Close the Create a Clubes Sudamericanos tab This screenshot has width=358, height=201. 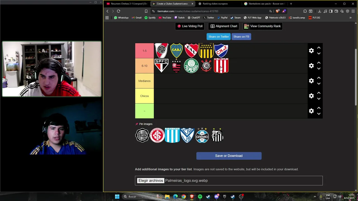tap(192, 4)
